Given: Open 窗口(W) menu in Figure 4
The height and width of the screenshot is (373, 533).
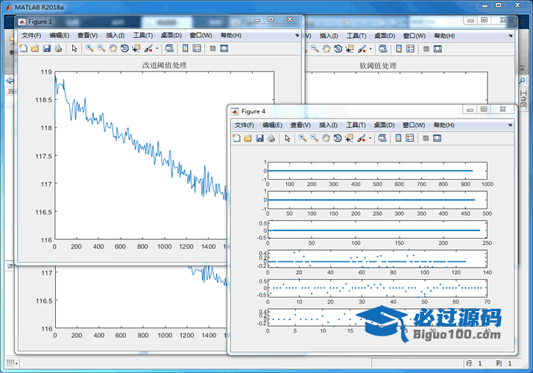Looking at the screenshot, I should click(414, 125).
